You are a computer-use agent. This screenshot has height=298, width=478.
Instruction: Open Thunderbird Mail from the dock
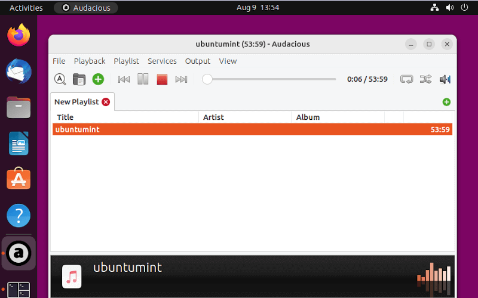pos(19,72)
